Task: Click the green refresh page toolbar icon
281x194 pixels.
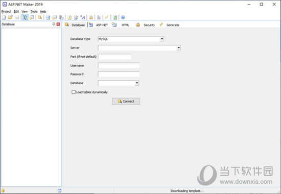Action: click(115, 17)
